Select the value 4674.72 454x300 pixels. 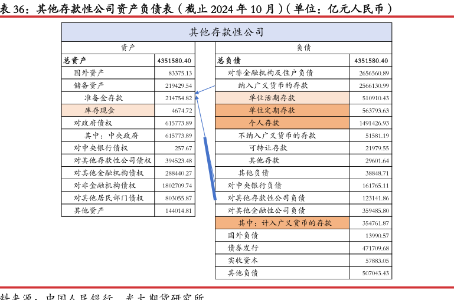pyautogui.click(x=182, y=111)
